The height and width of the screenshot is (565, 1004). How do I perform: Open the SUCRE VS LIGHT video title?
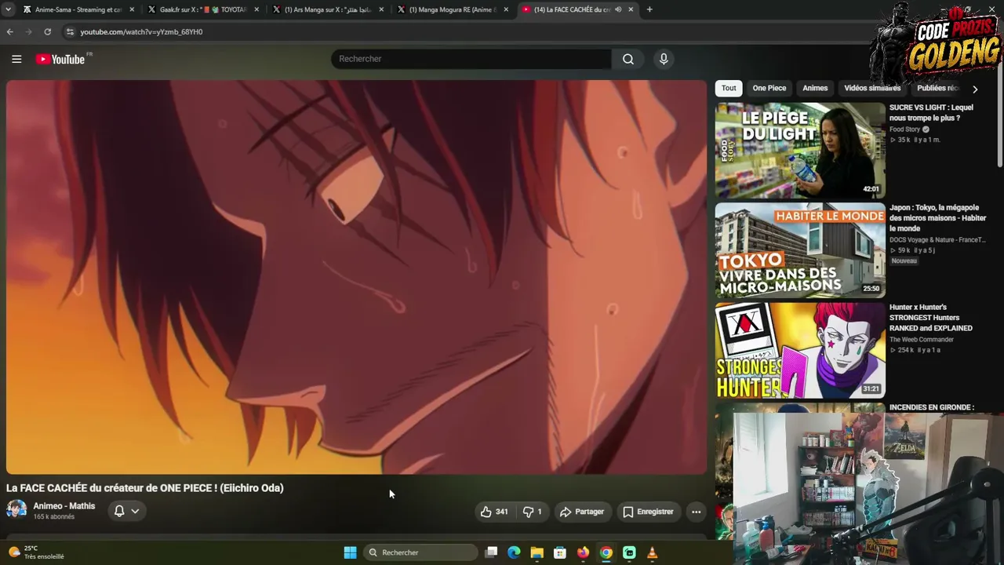931,112
